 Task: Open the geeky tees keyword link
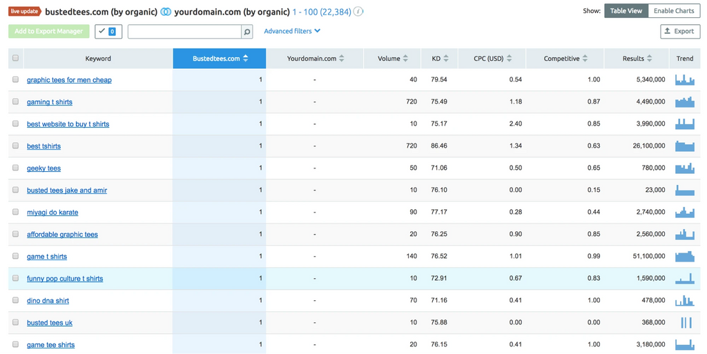click(43, 168)
